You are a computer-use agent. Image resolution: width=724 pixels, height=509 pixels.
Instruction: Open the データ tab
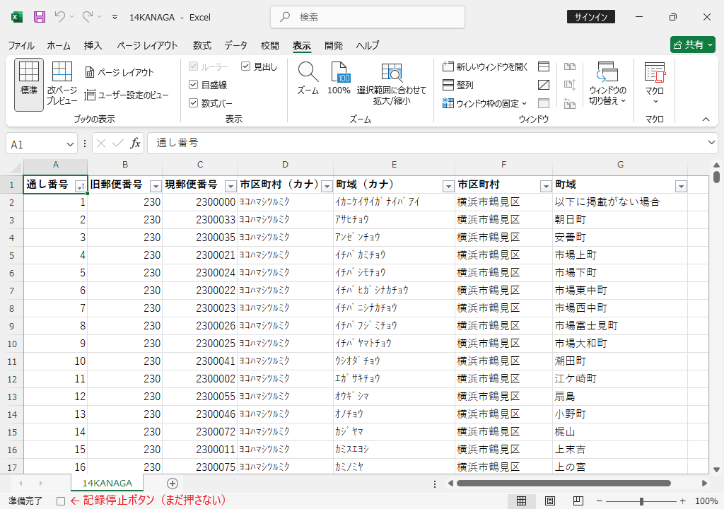(x=236, y=45)
